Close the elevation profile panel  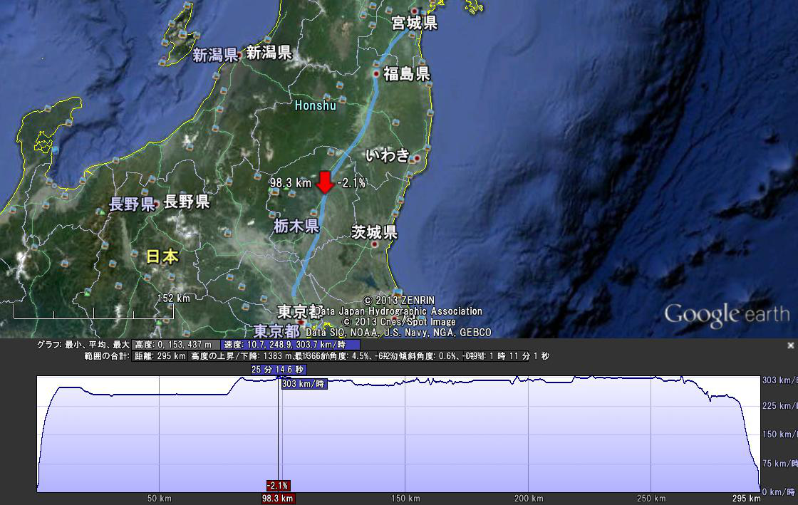(x=789, y=345)
